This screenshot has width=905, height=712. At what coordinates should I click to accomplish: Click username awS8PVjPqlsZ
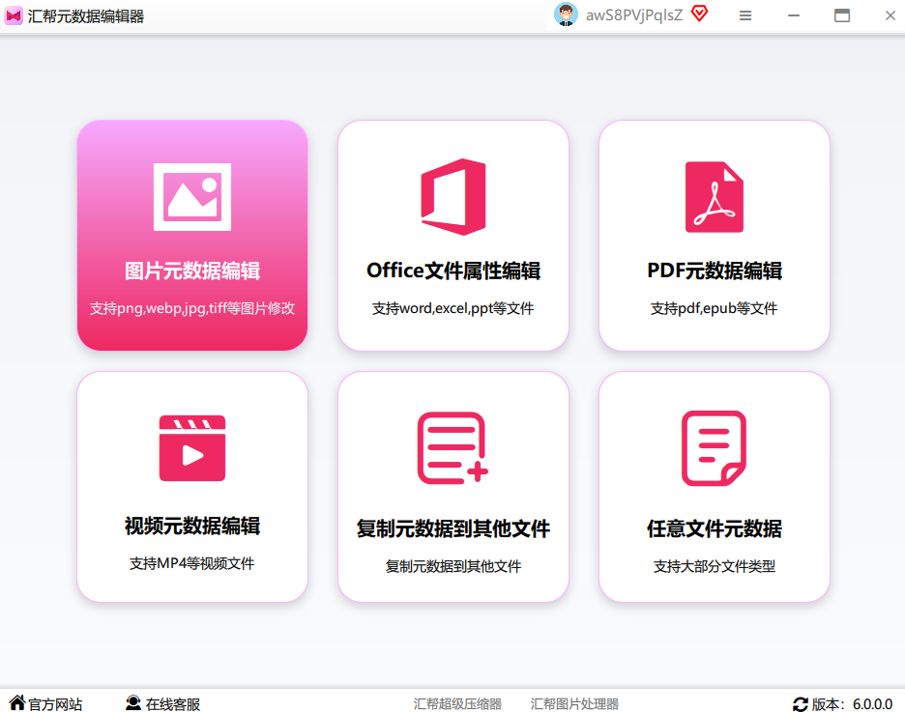(x=633, y=15)
